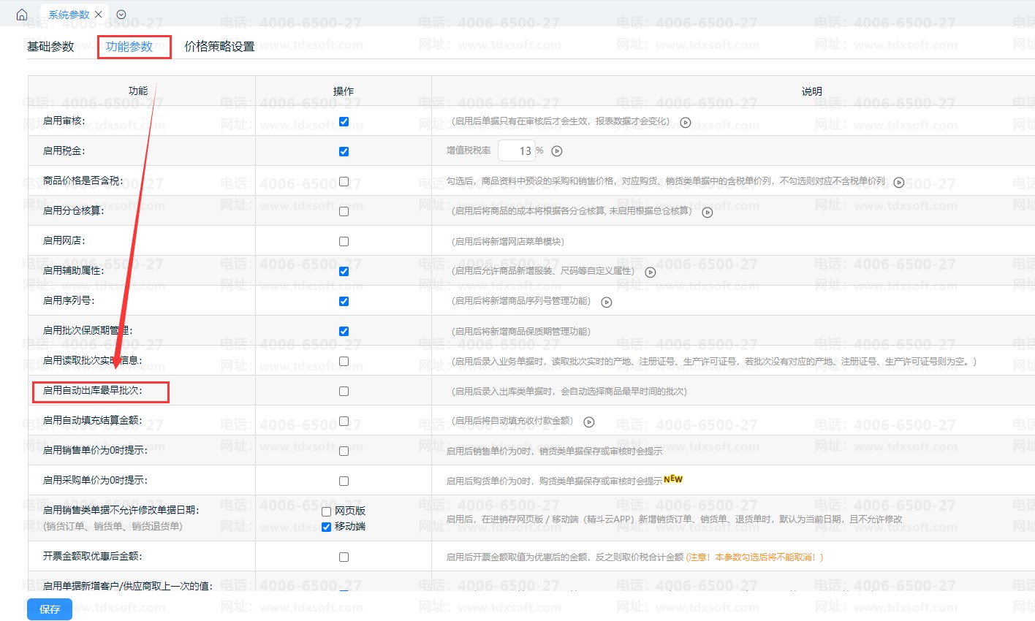Check the 网页版 option
The image size is (1035, 621).
point(327,511)
